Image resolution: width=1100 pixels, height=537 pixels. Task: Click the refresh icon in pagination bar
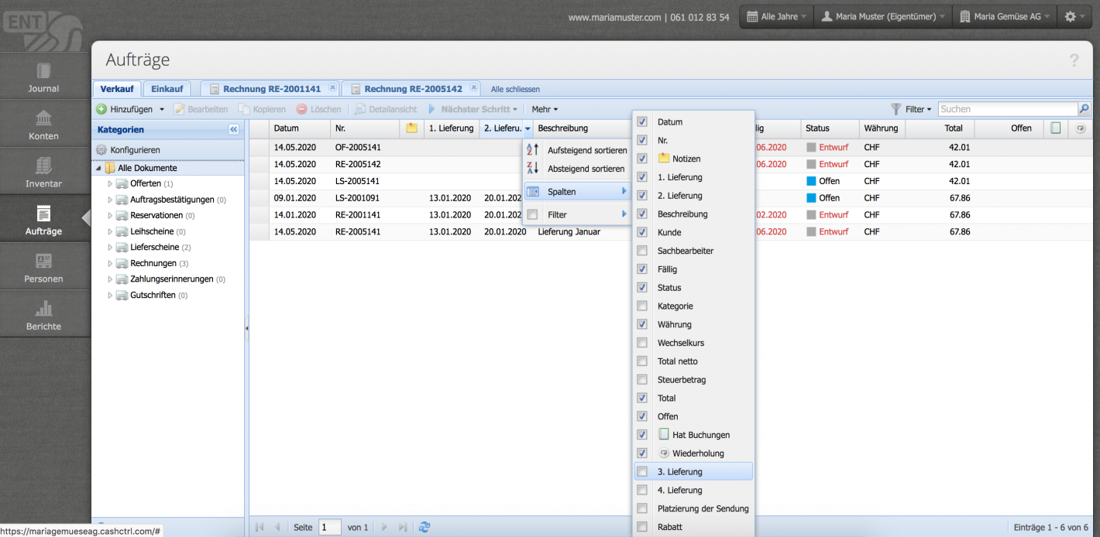point(425,527)
